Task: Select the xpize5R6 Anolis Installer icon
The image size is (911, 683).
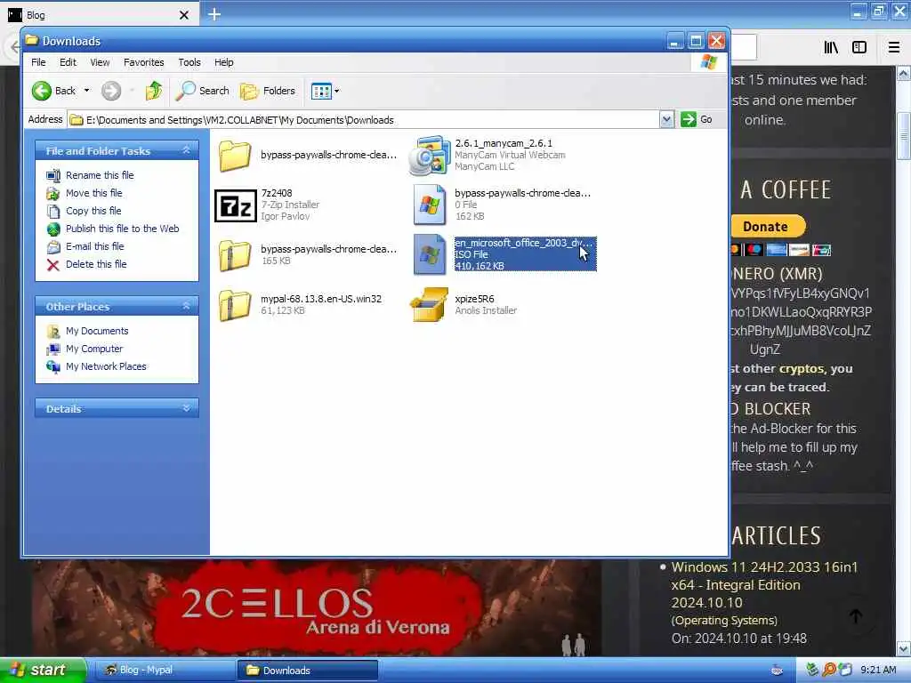Action: [430, 304]
